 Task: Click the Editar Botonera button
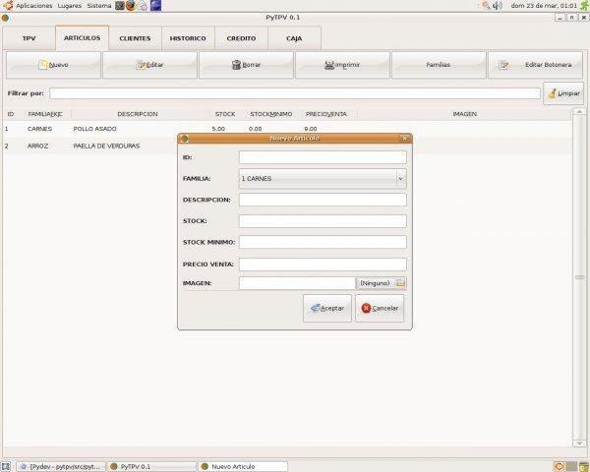click(x=535, y=65)
